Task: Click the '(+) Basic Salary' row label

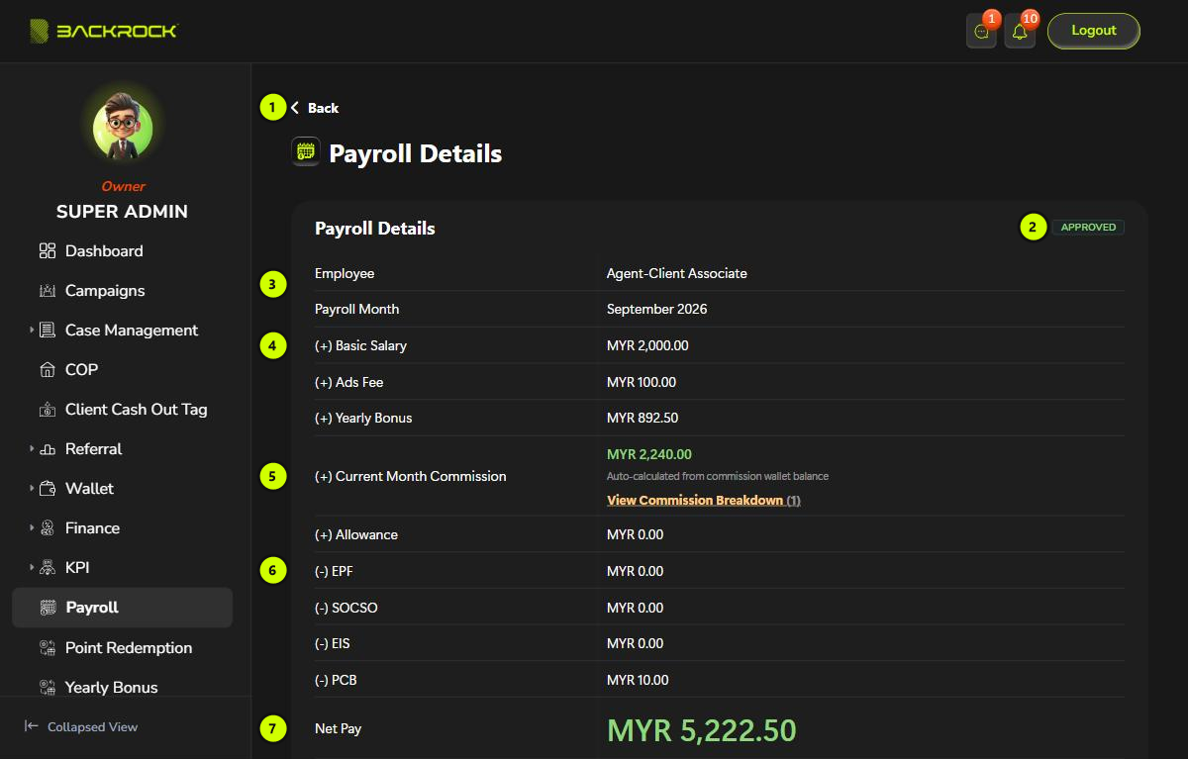Action: pos(361,345)
